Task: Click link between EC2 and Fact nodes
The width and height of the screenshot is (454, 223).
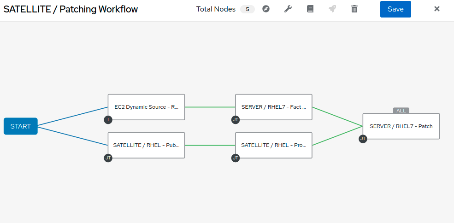Action: (210, 107)
